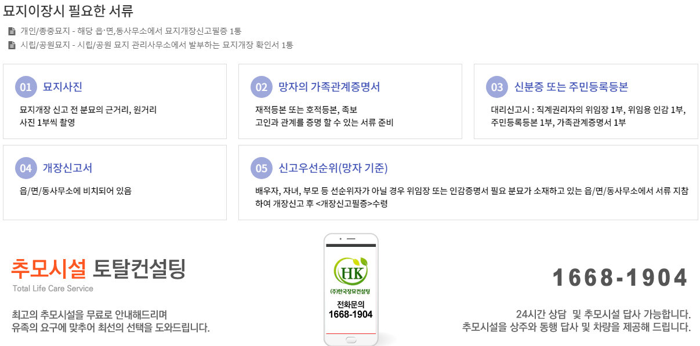Click the 24시간 상담 및 추모시설 답사 text
This screenshot has height=346, width=700.
click(x=603, y=315)
